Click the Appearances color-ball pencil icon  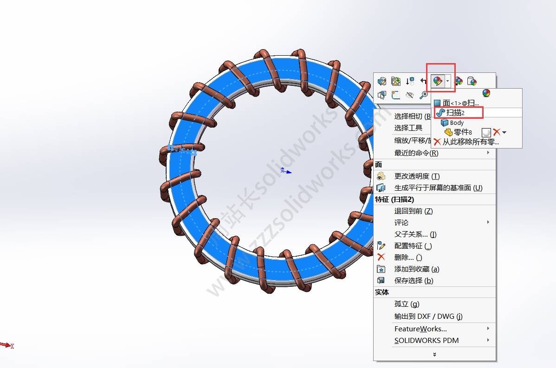click(437, 81)
